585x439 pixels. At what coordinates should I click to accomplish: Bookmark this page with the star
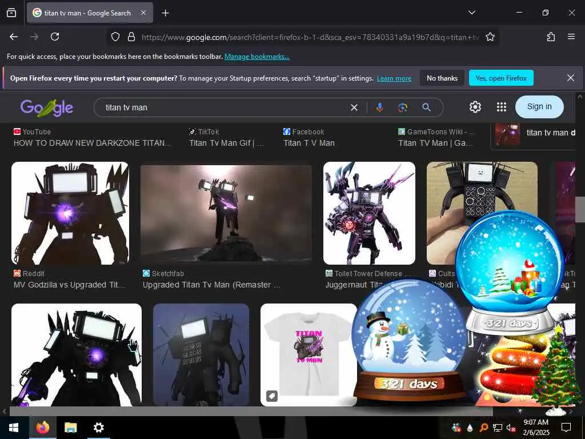pyautogui.click(x=490, y=37)
